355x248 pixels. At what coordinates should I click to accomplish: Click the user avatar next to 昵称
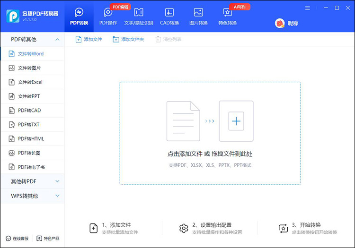[280, 23]
